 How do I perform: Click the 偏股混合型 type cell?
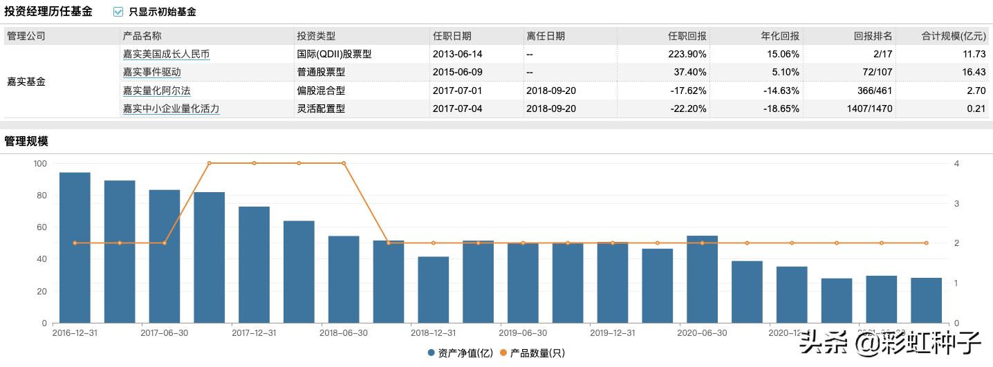click(321, 91)
